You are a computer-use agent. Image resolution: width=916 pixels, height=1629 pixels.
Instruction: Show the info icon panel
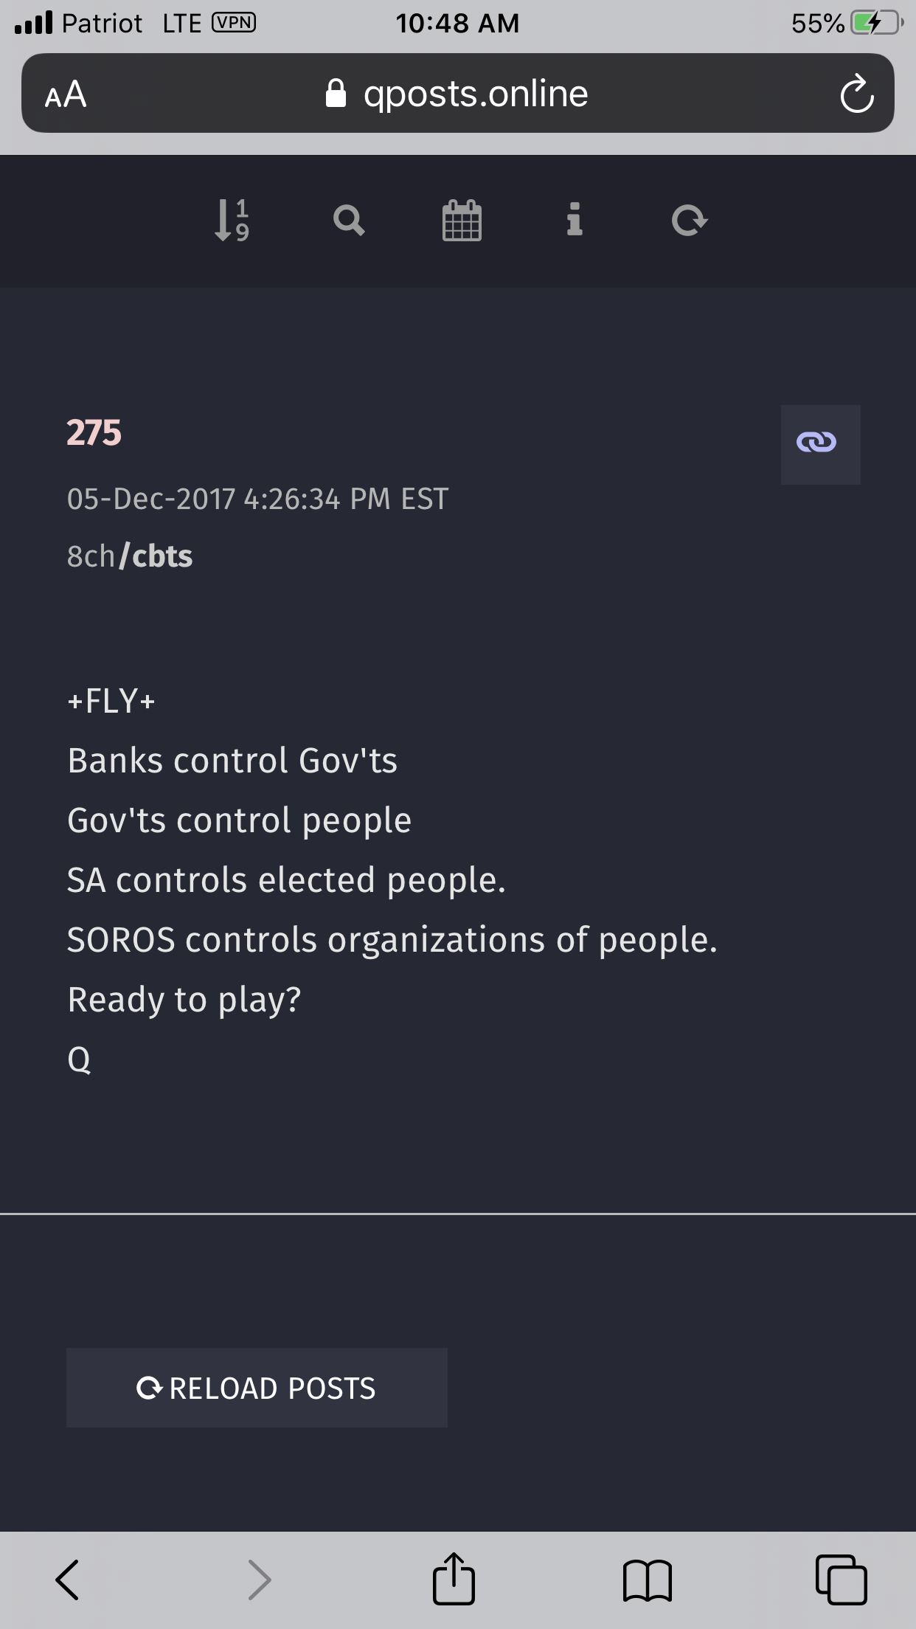(575, 221)
